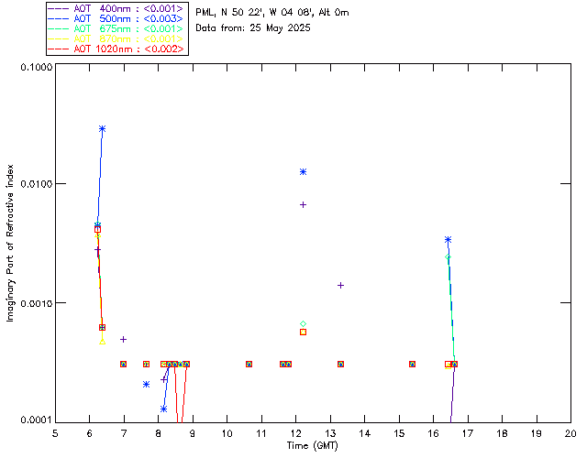This screenshot has height=469, width=587.
Task: Click the green diamond marker near 16.4 GMT
Action: pos(449,257)
